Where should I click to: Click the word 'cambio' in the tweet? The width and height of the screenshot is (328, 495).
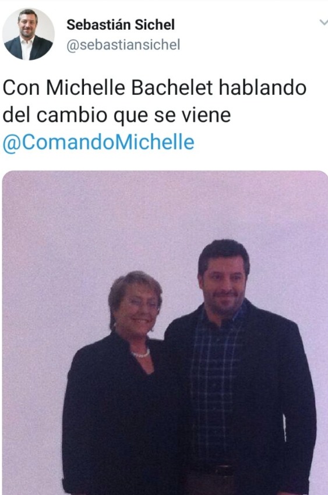point(72,115)
